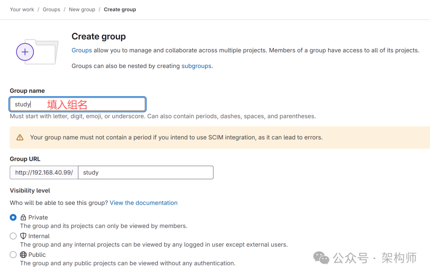The image size is (430, 275).
Task: Click the Public option label text
Action: [x=37, y=255]
